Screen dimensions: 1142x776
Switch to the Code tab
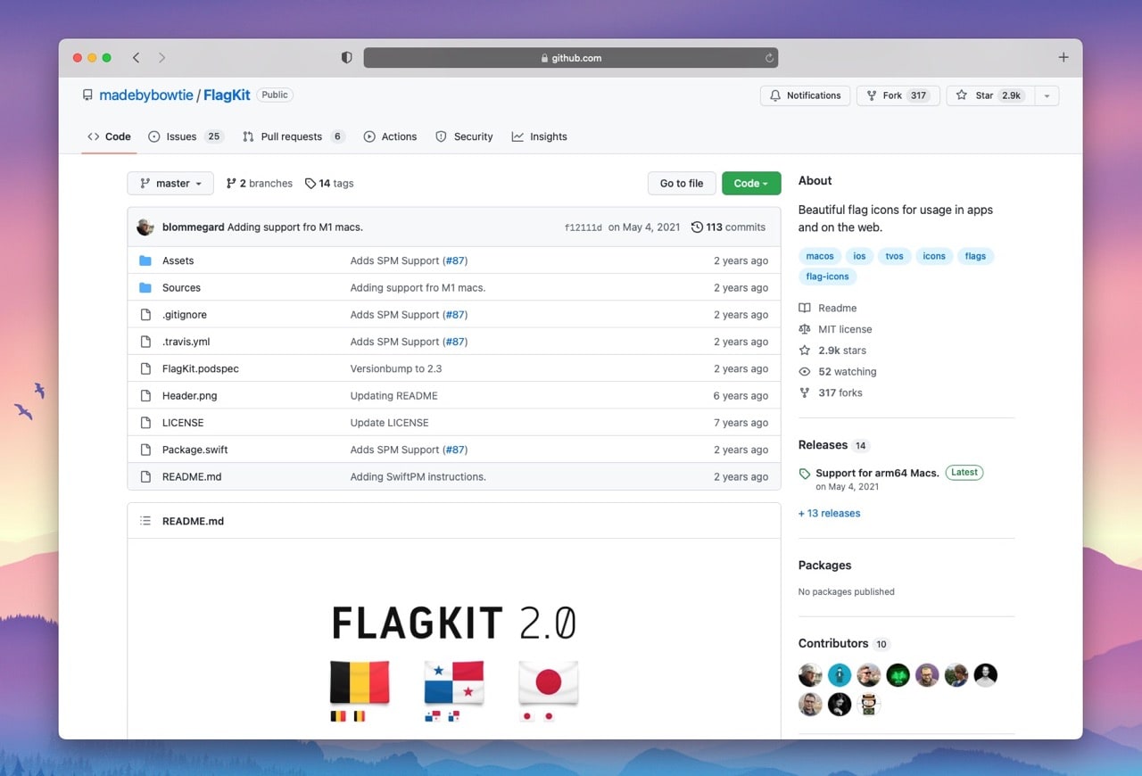109,136
